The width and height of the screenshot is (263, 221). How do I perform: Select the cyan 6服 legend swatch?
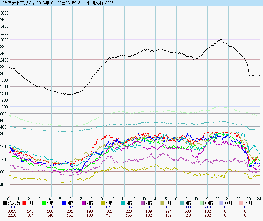tap(123, 203)
